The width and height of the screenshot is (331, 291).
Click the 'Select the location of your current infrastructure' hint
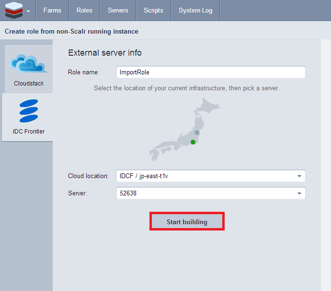tap(187, 88)
